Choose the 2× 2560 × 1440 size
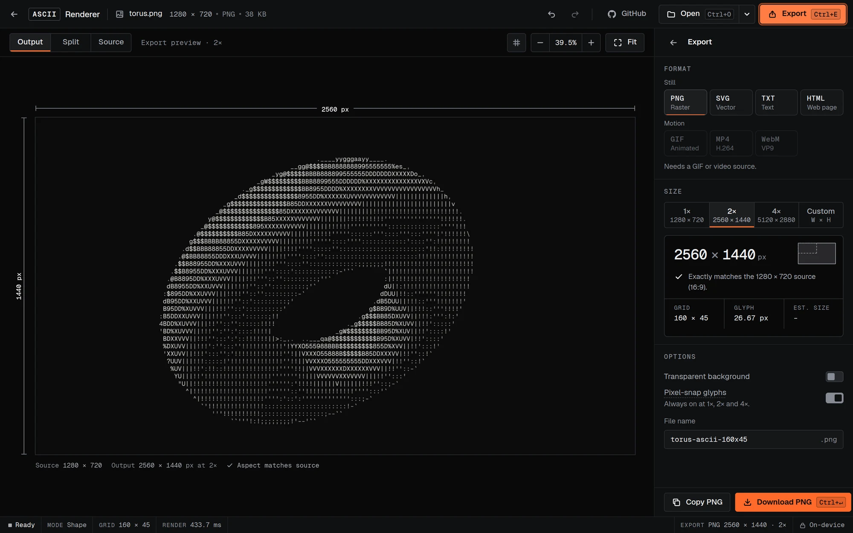 coord(732,215)
